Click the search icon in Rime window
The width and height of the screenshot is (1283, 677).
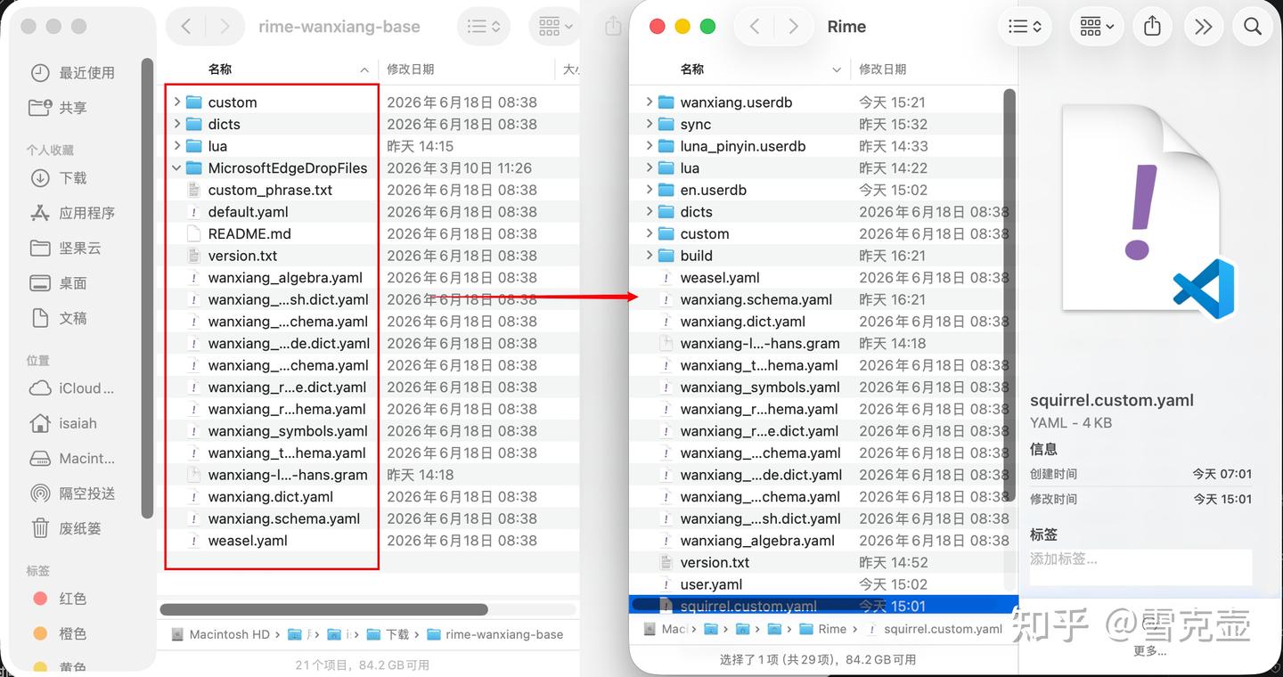coord(1253,27)
